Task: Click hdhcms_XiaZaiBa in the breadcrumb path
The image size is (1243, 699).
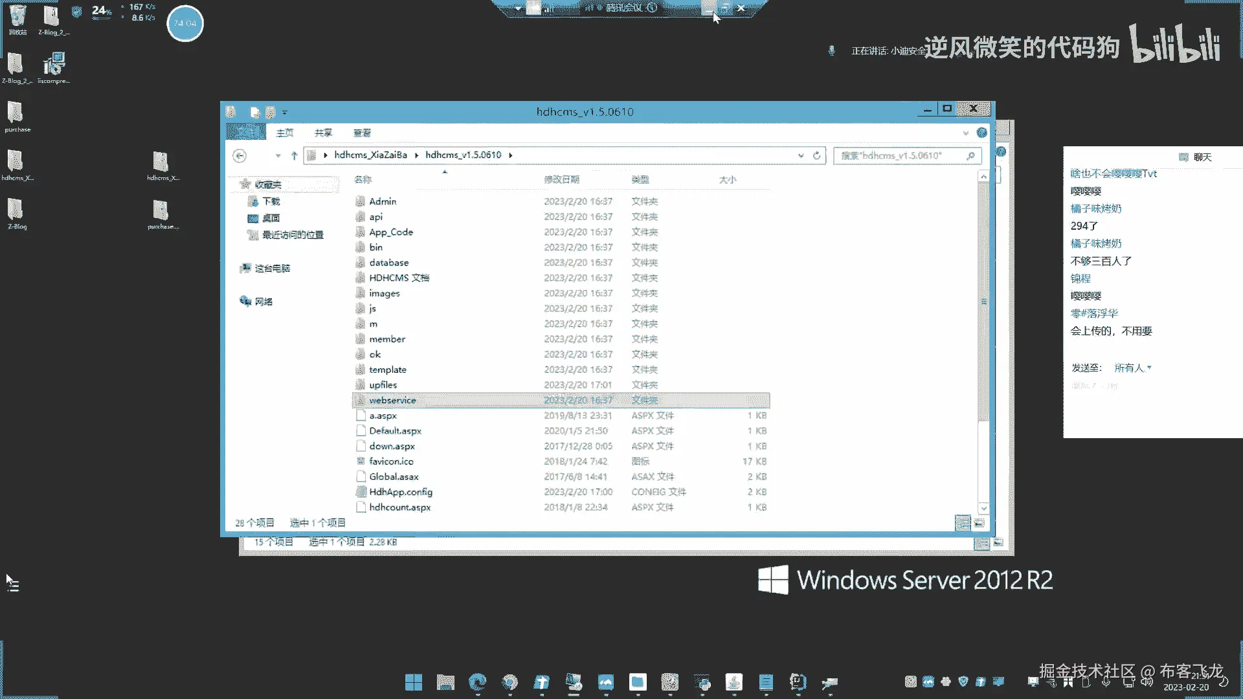Action: tap(370, 155)
